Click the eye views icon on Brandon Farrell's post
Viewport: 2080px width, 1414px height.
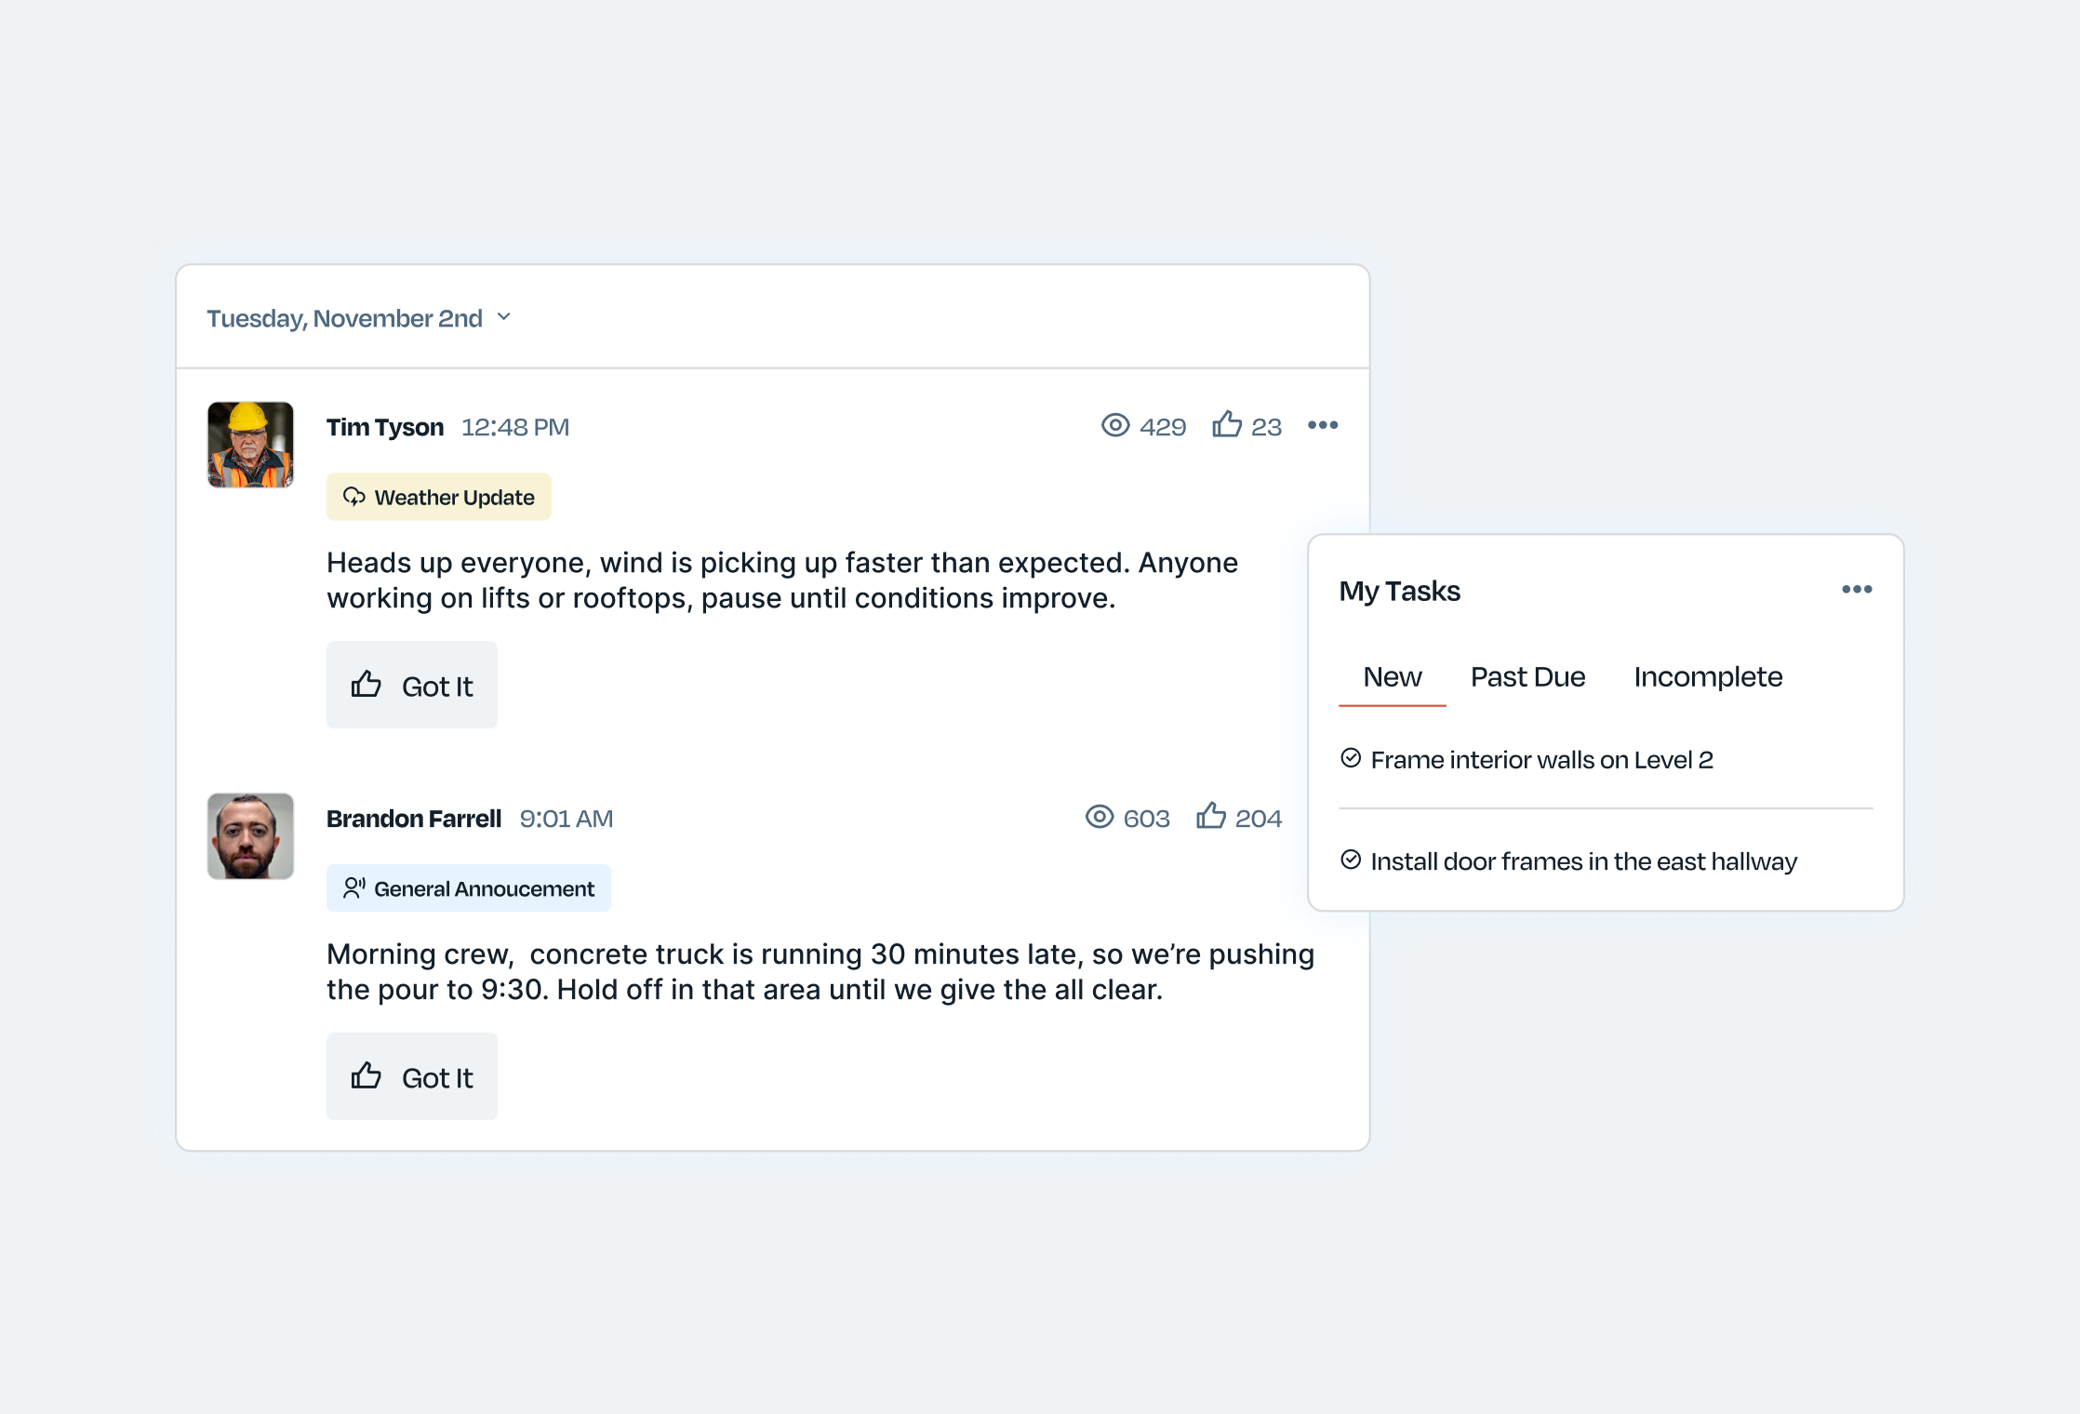[x=1099, y=817]
